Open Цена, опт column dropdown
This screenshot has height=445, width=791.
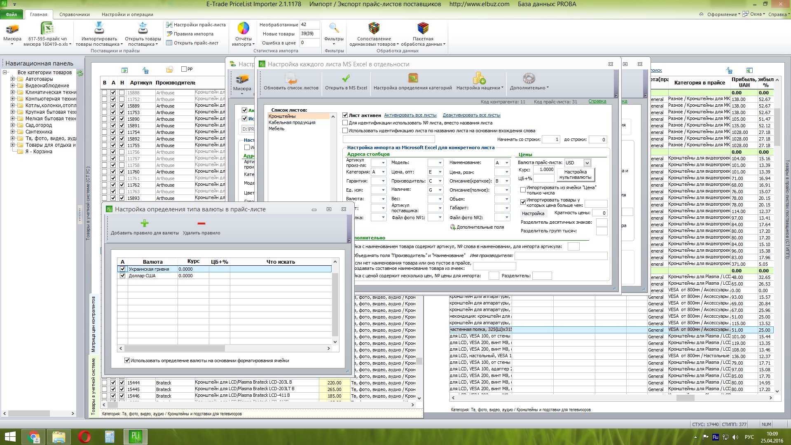tap(440, 172)
